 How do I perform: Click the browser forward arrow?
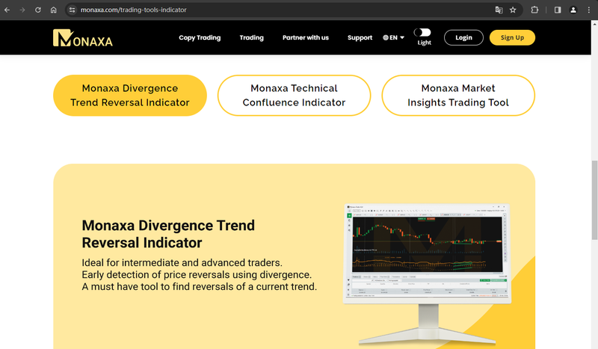[22, 10]
